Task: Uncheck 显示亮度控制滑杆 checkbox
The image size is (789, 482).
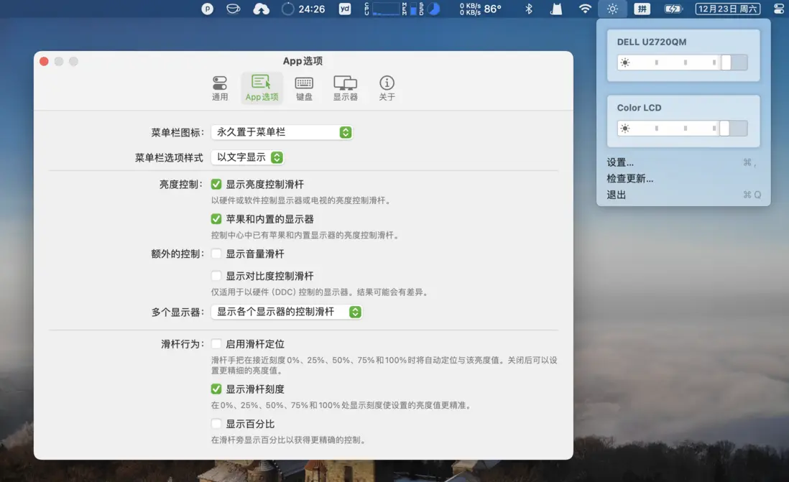Action: tap(216, 184)
